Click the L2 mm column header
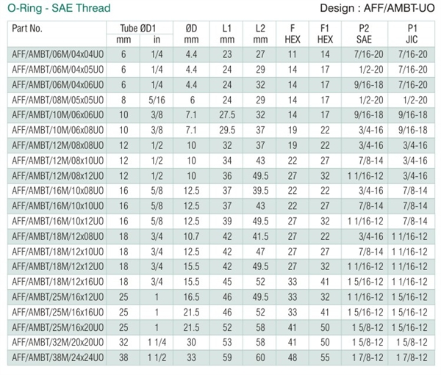Image resolution: width=441 pixels, height=375 pixels. tap(260, 34)
